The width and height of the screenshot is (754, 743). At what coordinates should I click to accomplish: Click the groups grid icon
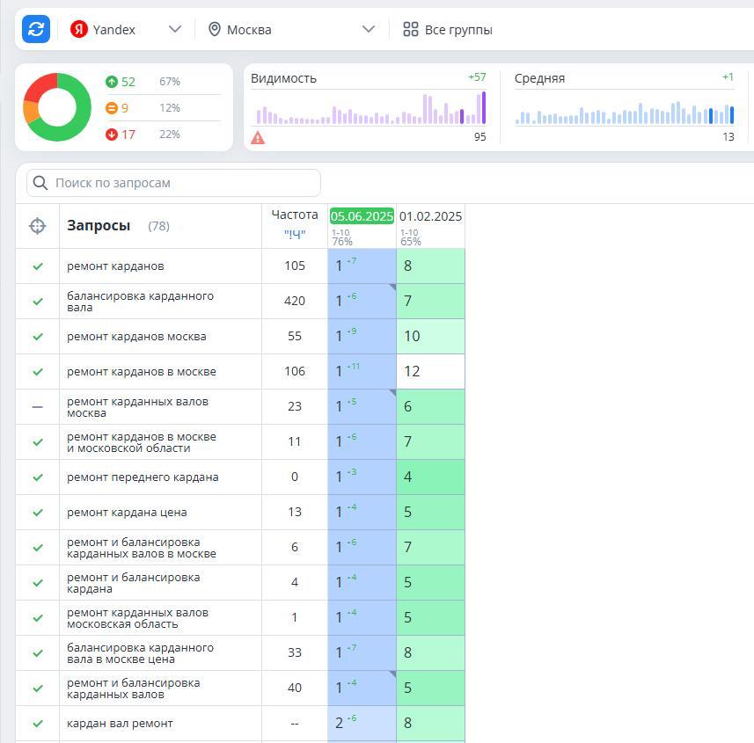(410, 29)
